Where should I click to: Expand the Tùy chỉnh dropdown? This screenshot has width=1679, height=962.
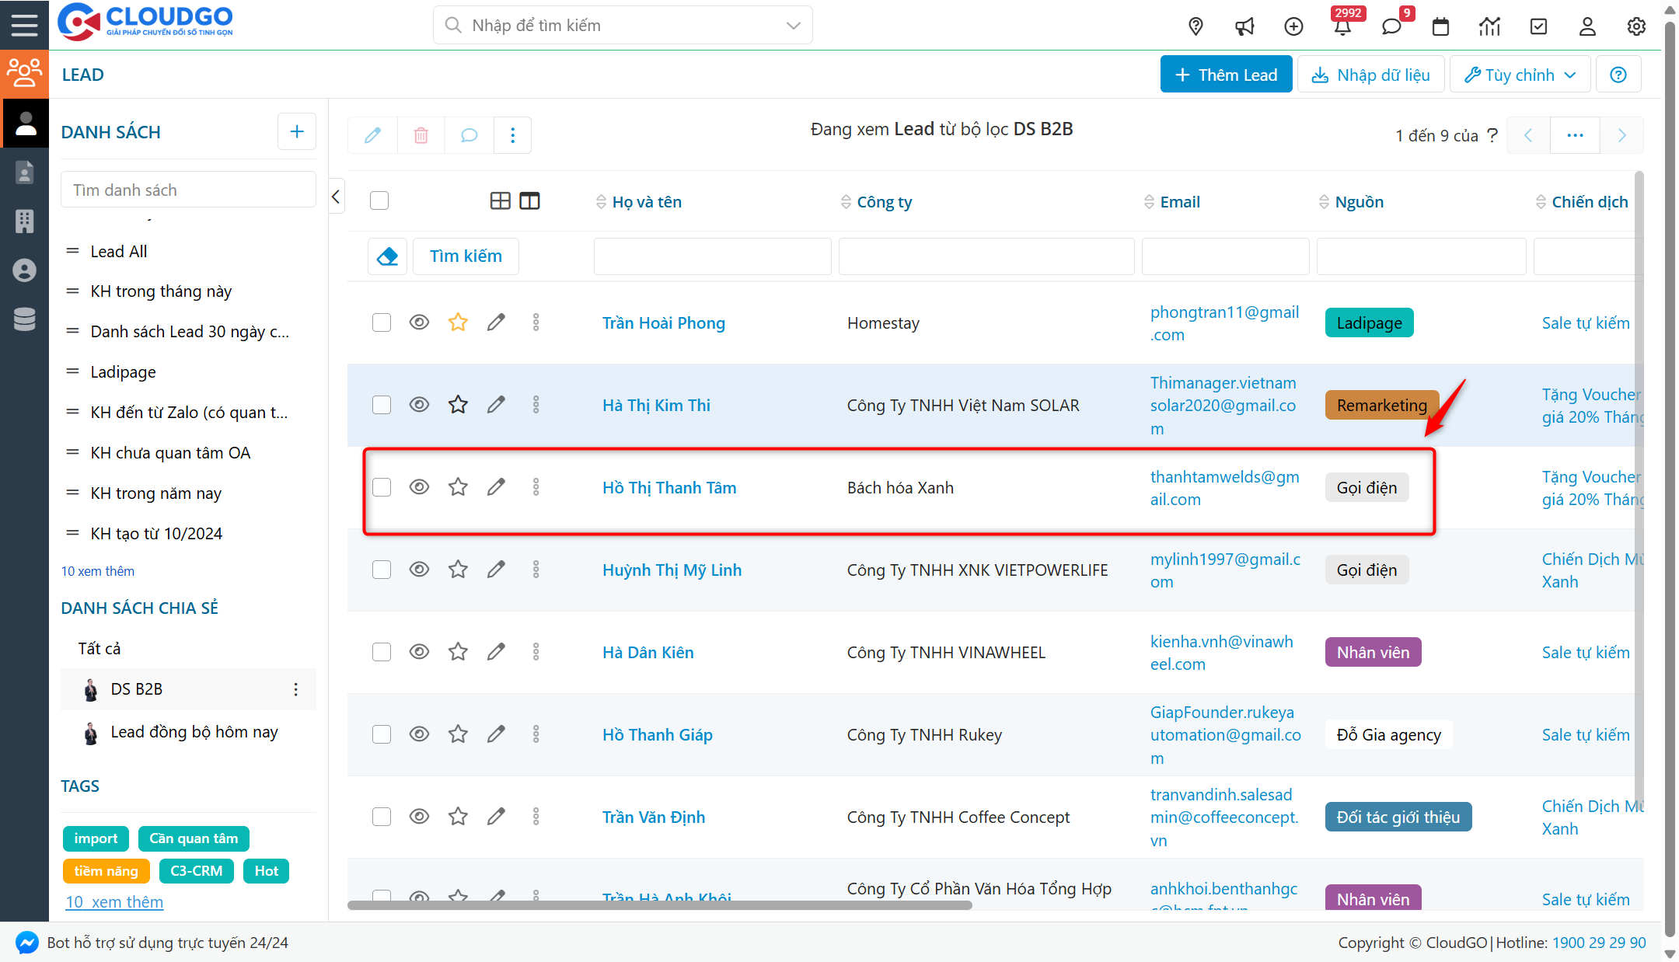(x=1520, y=75)
